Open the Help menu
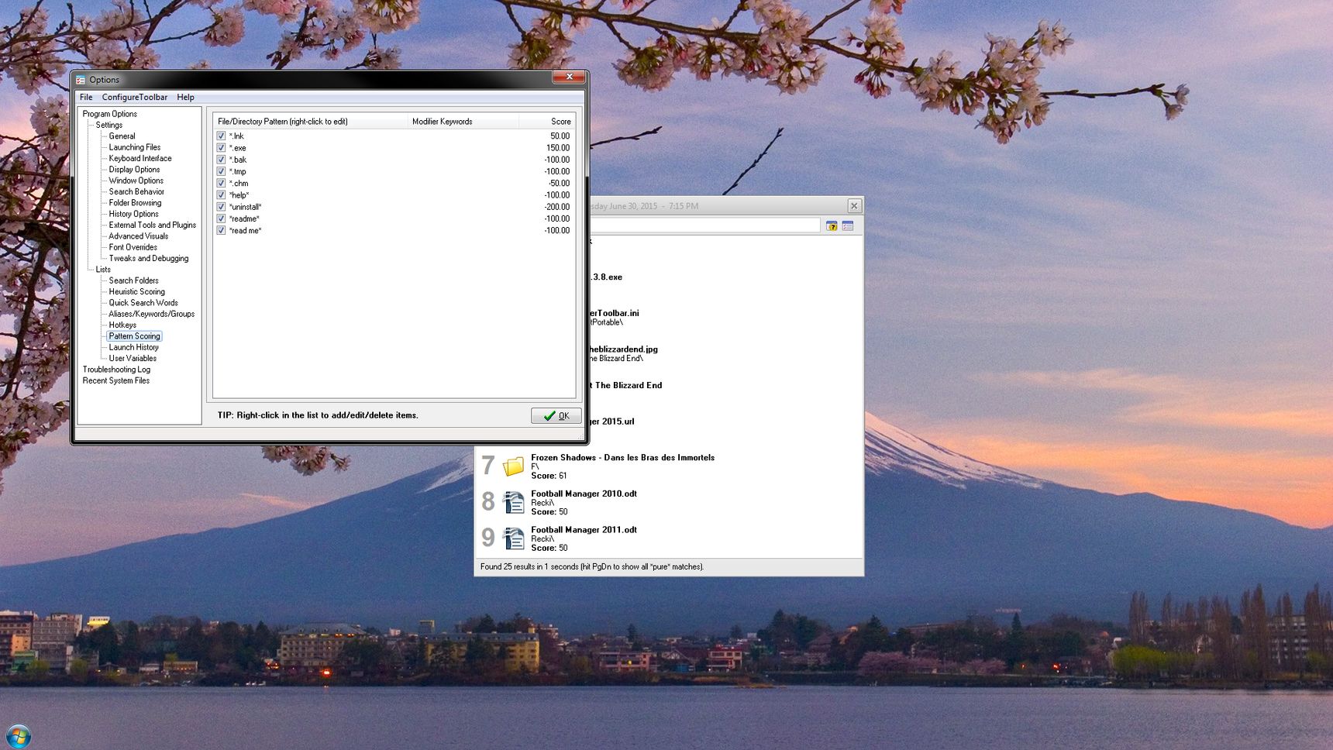 click(x=185, y=97)
